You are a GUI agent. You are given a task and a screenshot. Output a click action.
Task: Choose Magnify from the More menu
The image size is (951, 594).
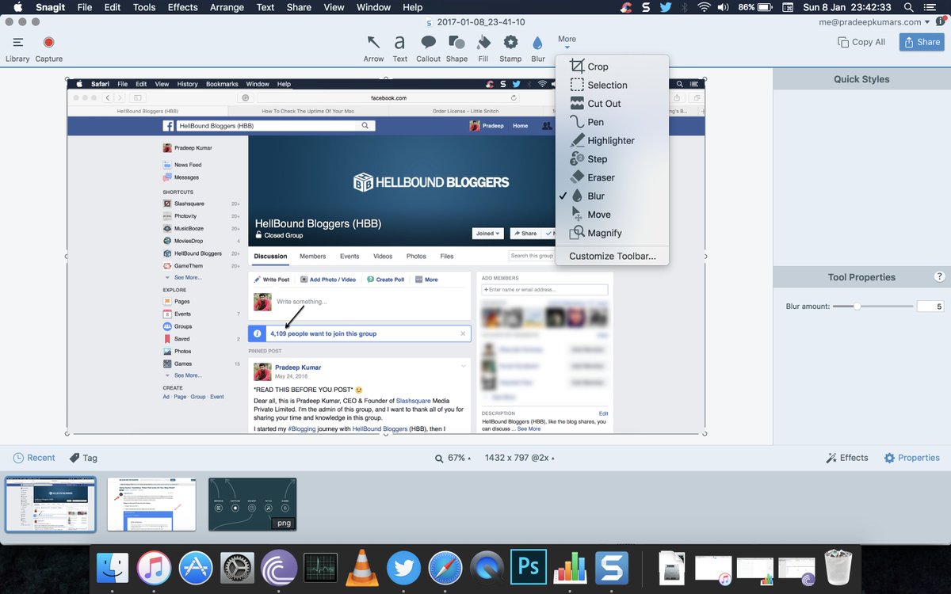click(x=612, y=233)
